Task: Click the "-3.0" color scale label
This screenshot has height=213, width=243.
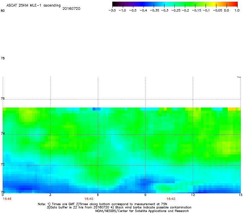Action: [112, 10]
